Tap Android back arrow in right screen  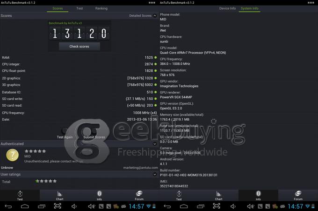click(x=167, y=206)
